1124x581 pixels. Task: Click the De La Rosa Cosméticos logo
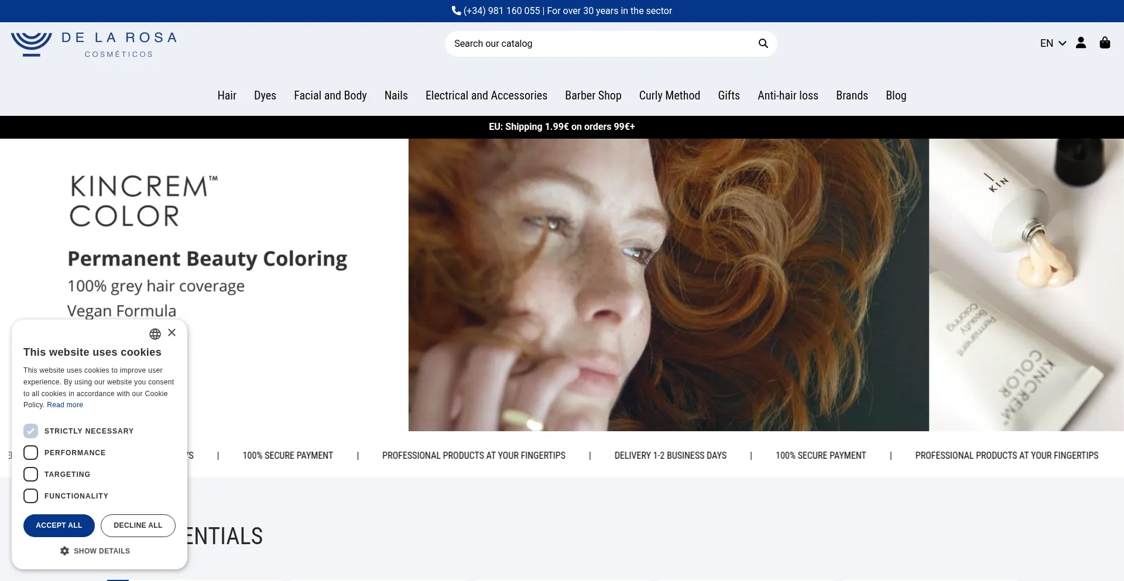(94, 44)
